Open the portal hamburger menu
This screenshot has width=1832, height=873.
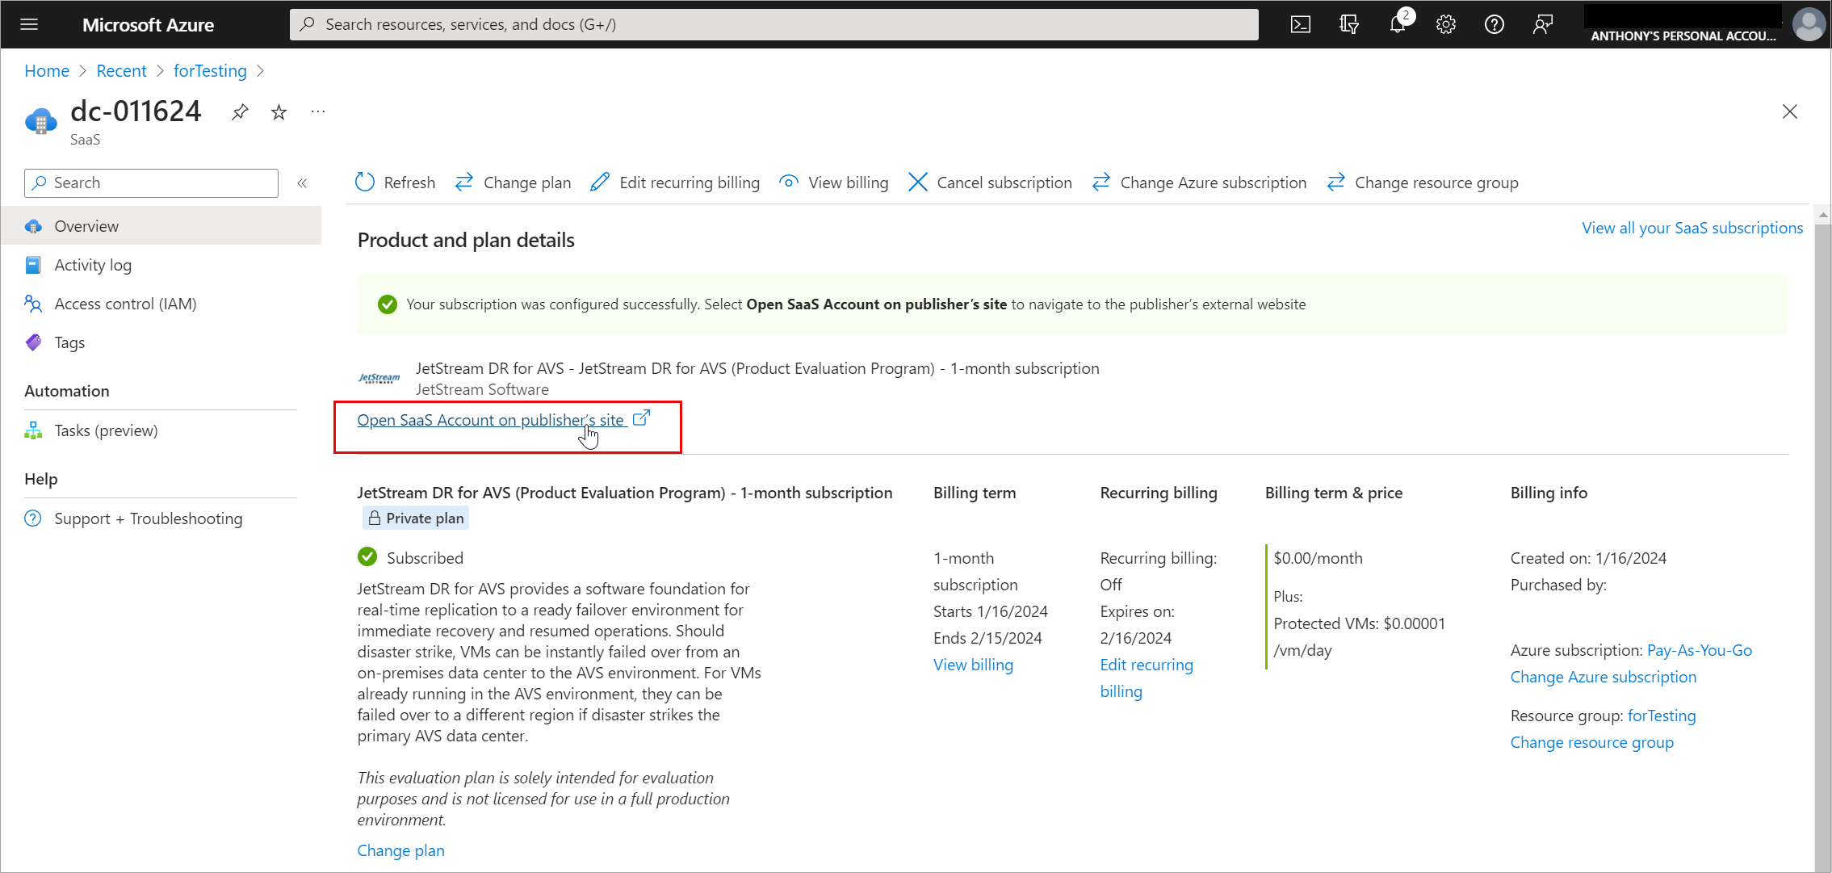tap(29, 24)
